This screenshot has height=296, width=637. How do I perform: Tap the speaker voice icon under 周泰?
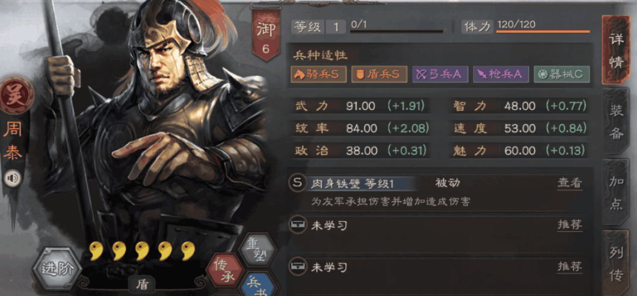point(12,178)
